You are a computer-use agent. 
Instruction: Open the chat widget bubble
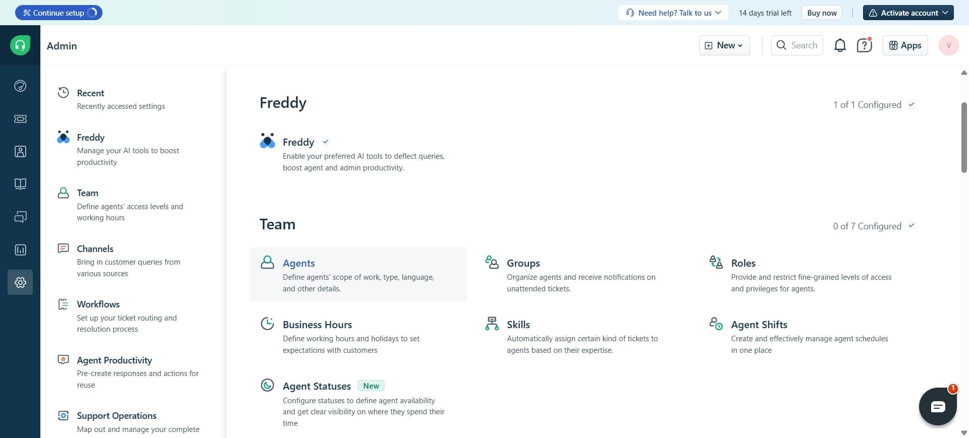click(938, 406)
